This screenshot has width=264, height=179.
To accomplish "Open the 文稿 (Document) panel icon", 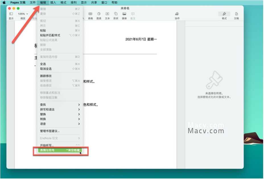I will 236,14.
